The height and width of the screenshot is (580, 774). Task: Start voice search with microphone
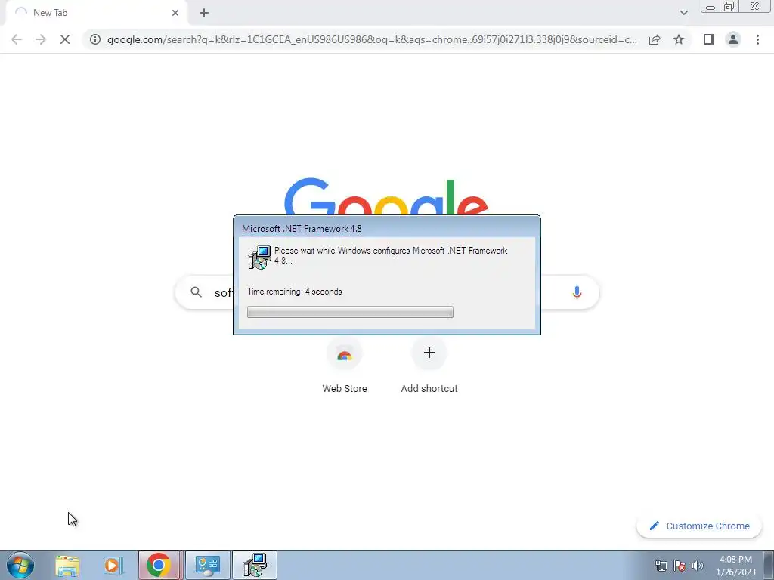[577, 292]
